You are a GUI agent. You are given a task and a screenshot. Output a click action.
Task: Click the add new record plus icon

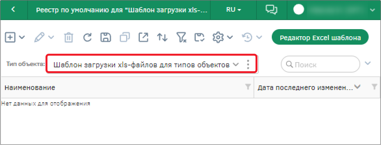[10, 37]
